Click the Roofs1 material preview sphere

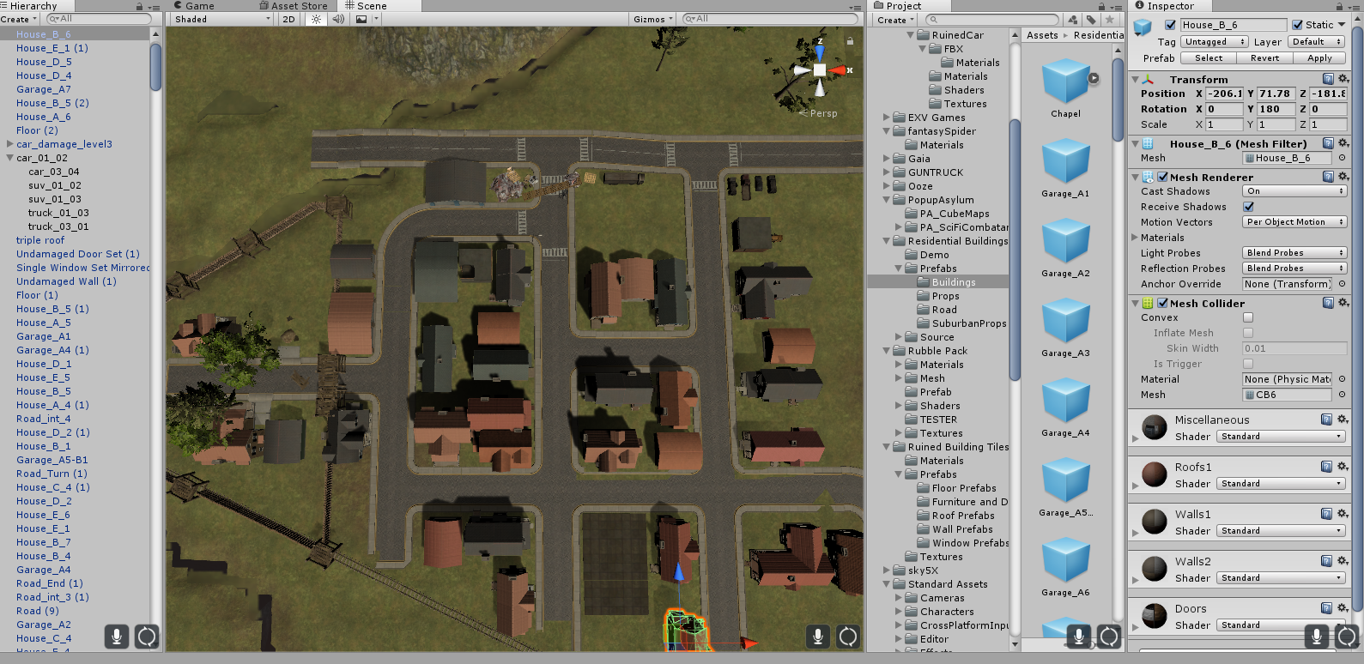click(x=1155, y=474)
